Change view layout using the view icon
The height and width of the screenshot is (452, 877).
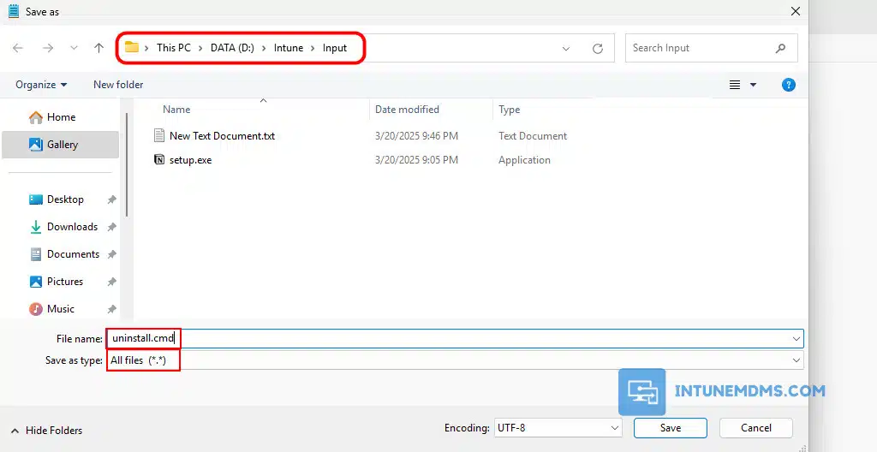(735, 85)
